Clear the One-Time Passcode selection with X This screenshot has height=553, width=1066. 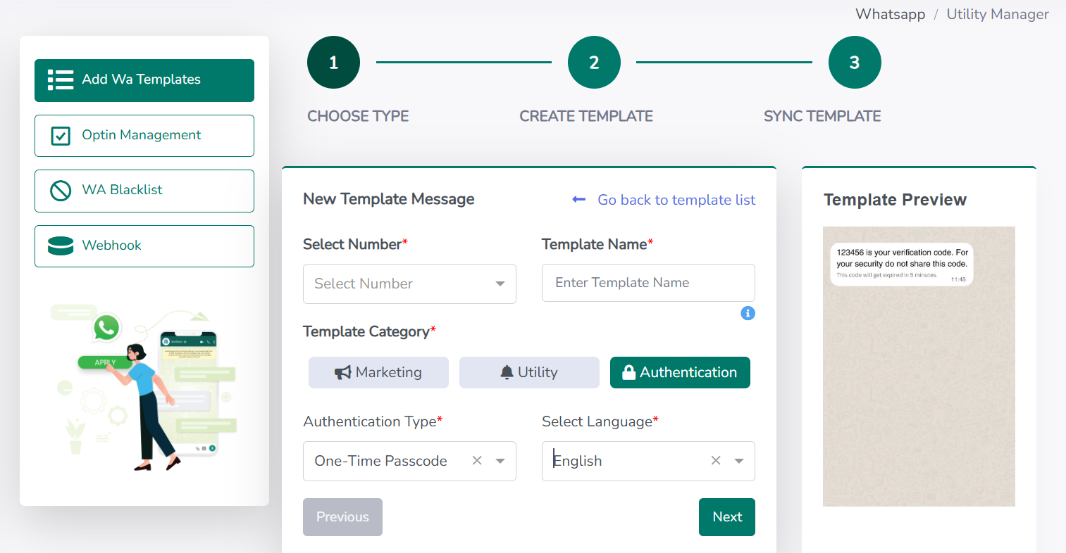477,461
